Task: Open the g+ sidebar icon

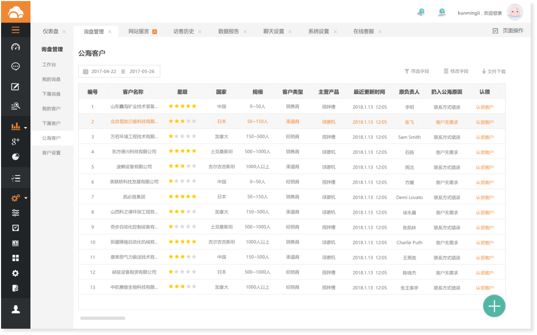Action: (15, 141)
